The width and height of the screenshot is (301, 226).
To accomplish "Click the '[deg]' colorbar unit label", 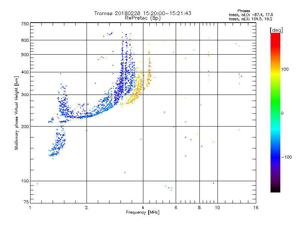I will tap(276, 30).
